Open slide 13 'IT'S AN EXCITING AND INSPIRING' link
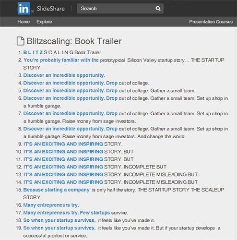The width and height of the screenshot is (237, 240). tap(63, 174)
